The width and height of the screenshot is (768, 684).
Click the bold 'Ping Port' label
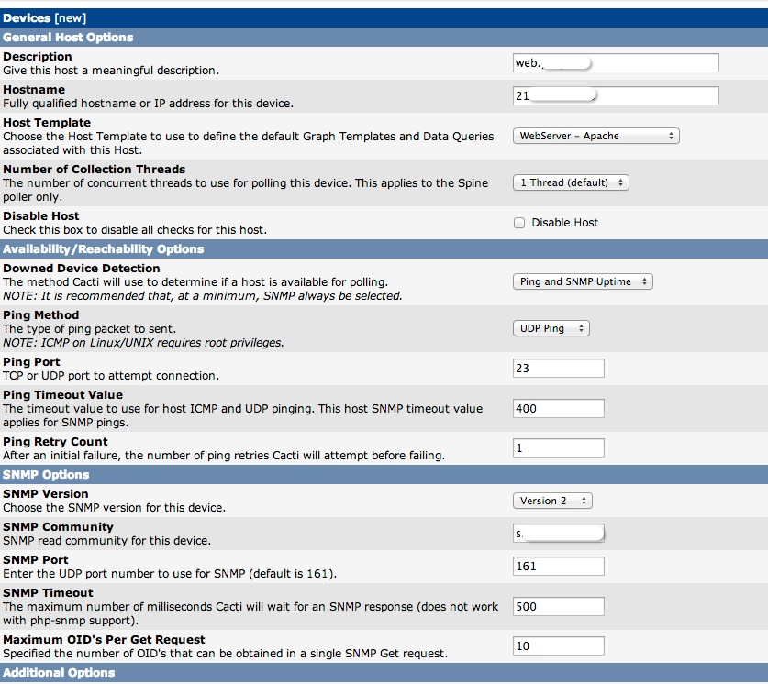tap(31, 362)
